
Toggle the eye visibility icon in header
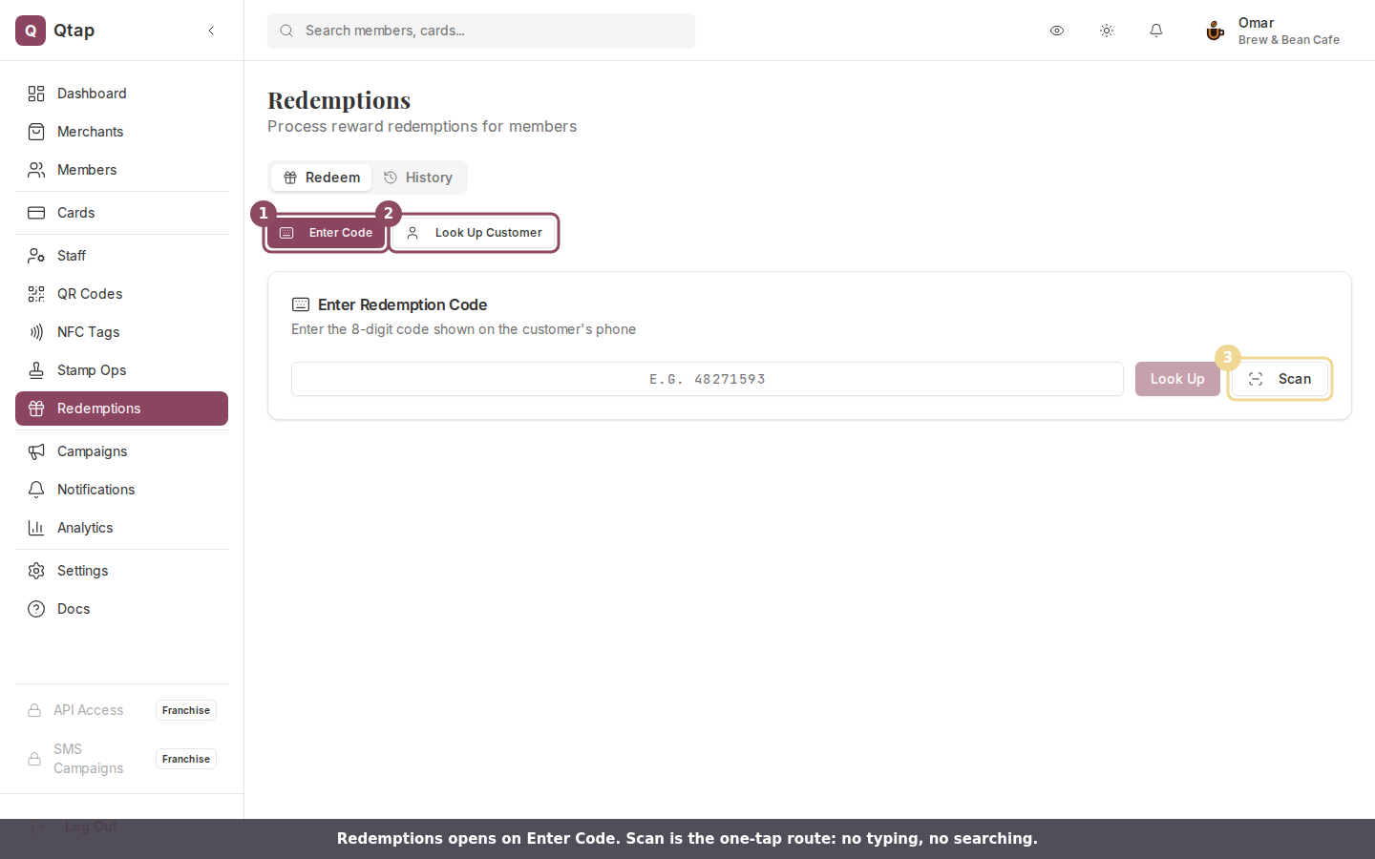coord(1057,31)
